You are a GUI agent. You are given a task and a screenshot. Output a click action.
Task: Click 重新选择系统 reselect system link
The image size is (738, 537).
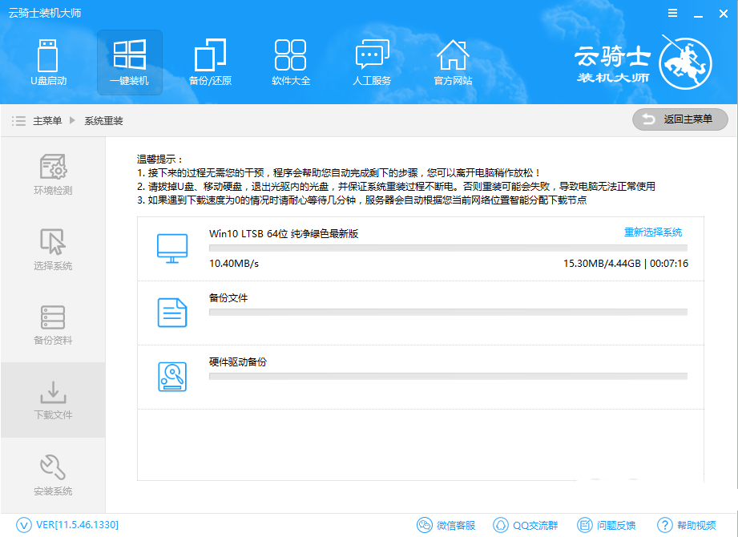[x=653, y=232]
